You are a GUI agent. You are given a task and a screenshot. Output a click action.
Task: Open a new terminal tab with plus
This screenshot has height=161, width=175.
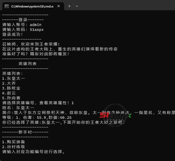click(x=69, y=6)
